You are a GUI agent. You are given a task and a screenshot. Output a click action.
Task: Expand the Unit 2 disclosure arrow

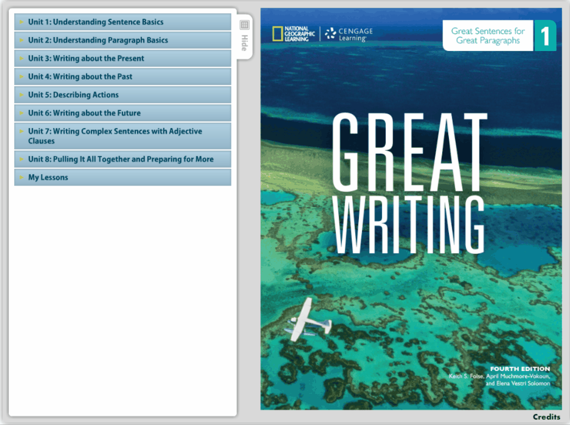tap(21, 40)
